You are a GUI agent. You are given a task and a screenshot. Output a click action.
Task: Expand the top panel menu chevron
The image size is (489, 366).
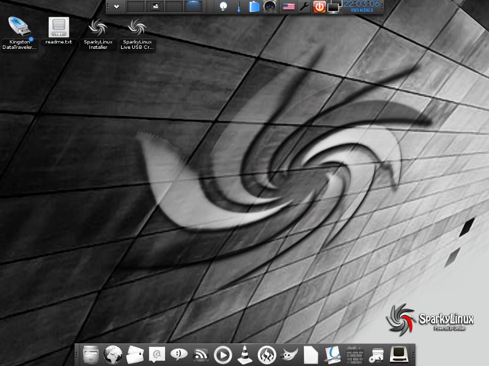click(116, 7)
